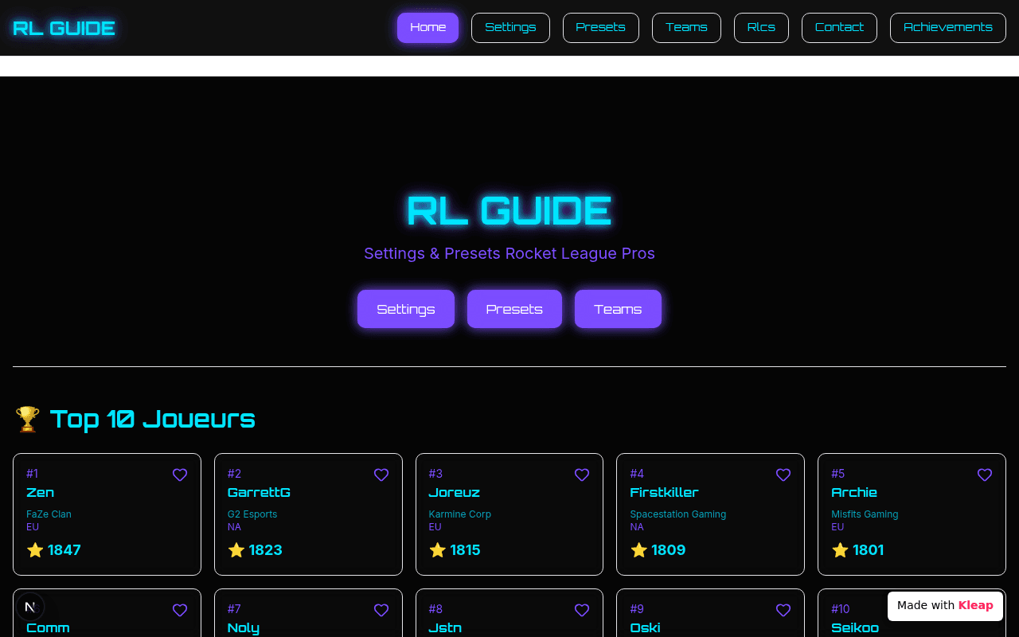The height and width of the screenshot is (637, 1019).
Task: Click the Jstn player name
Action: pos(445,628)
